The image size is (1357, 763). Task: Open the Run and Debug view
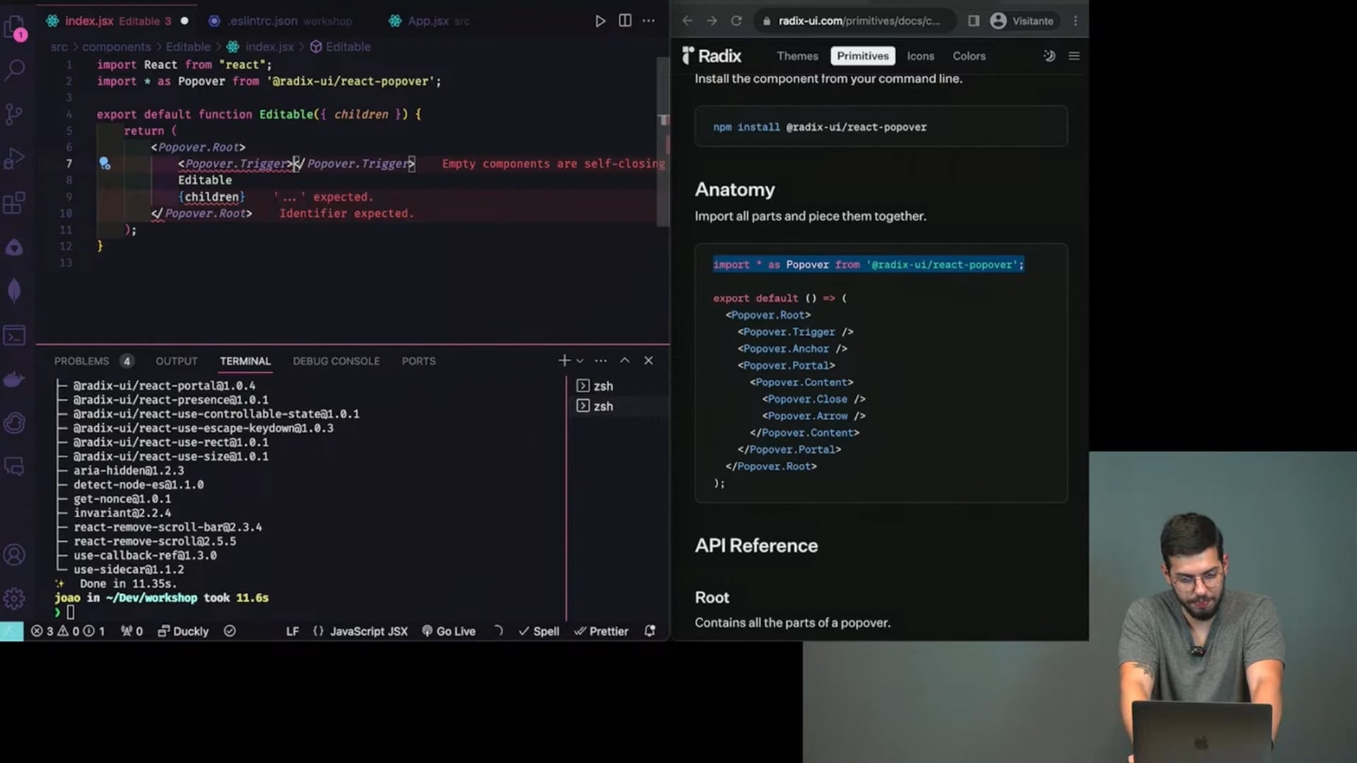click(x=15, y=158)
